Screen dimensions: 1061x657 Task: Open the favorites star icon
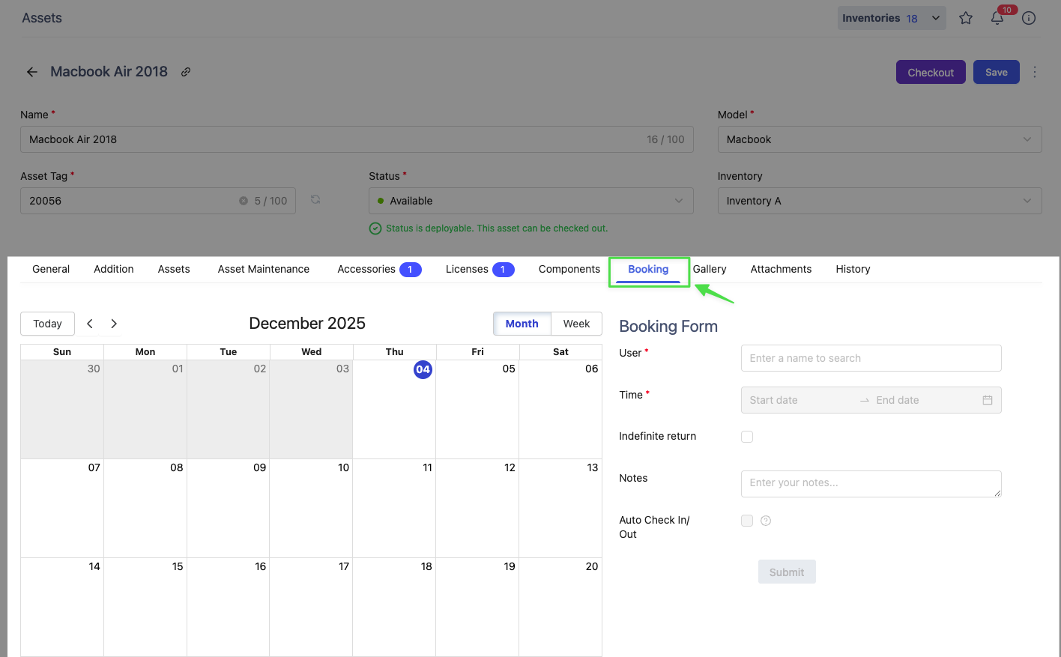point(966,18)
